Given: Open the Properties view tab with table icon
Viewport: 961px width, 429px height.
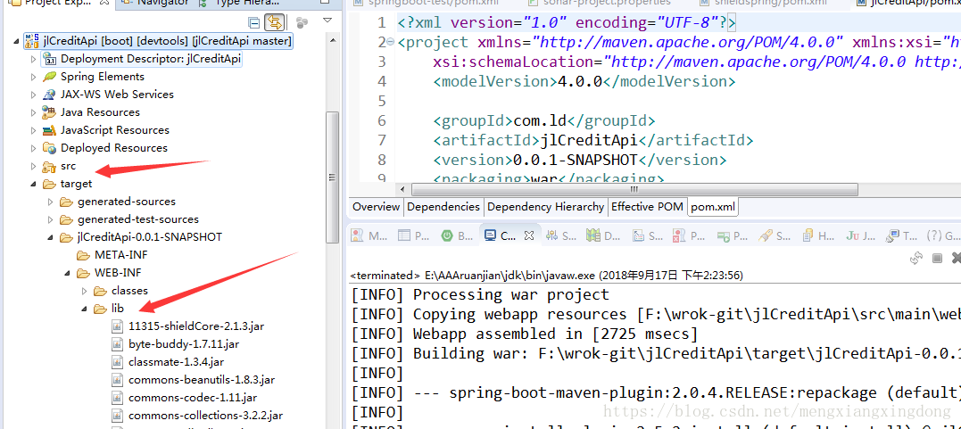Looking at the screenshot, I should (414, 235).
